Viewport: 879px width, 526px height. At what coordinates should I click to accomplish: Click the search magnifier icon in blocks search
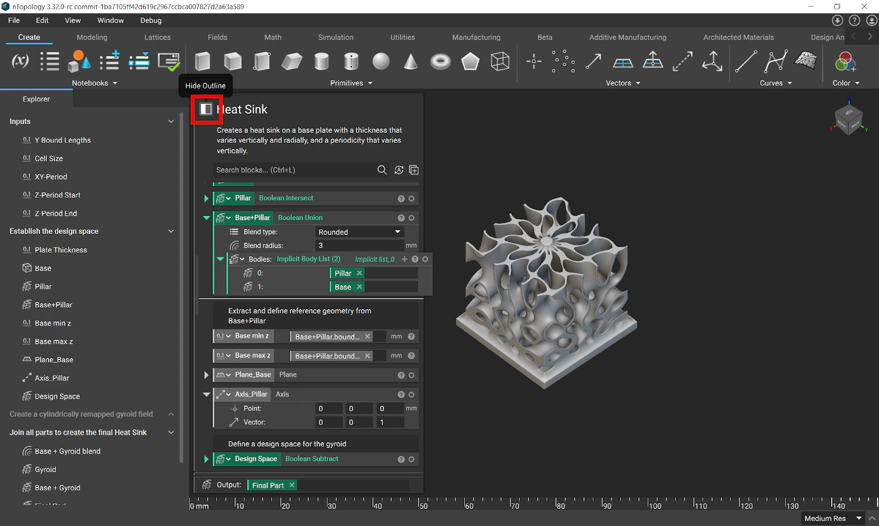[x=382, y=170]
